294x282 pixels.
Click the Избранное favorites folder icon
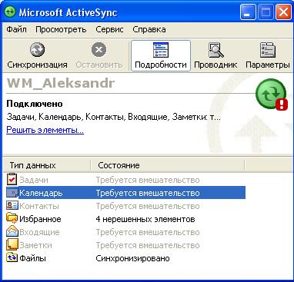(12, 219)
